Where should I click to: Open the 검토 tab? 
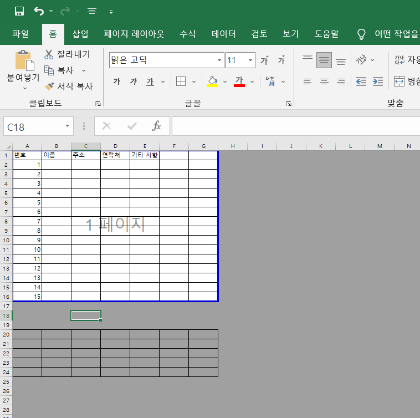pos(259,34)
